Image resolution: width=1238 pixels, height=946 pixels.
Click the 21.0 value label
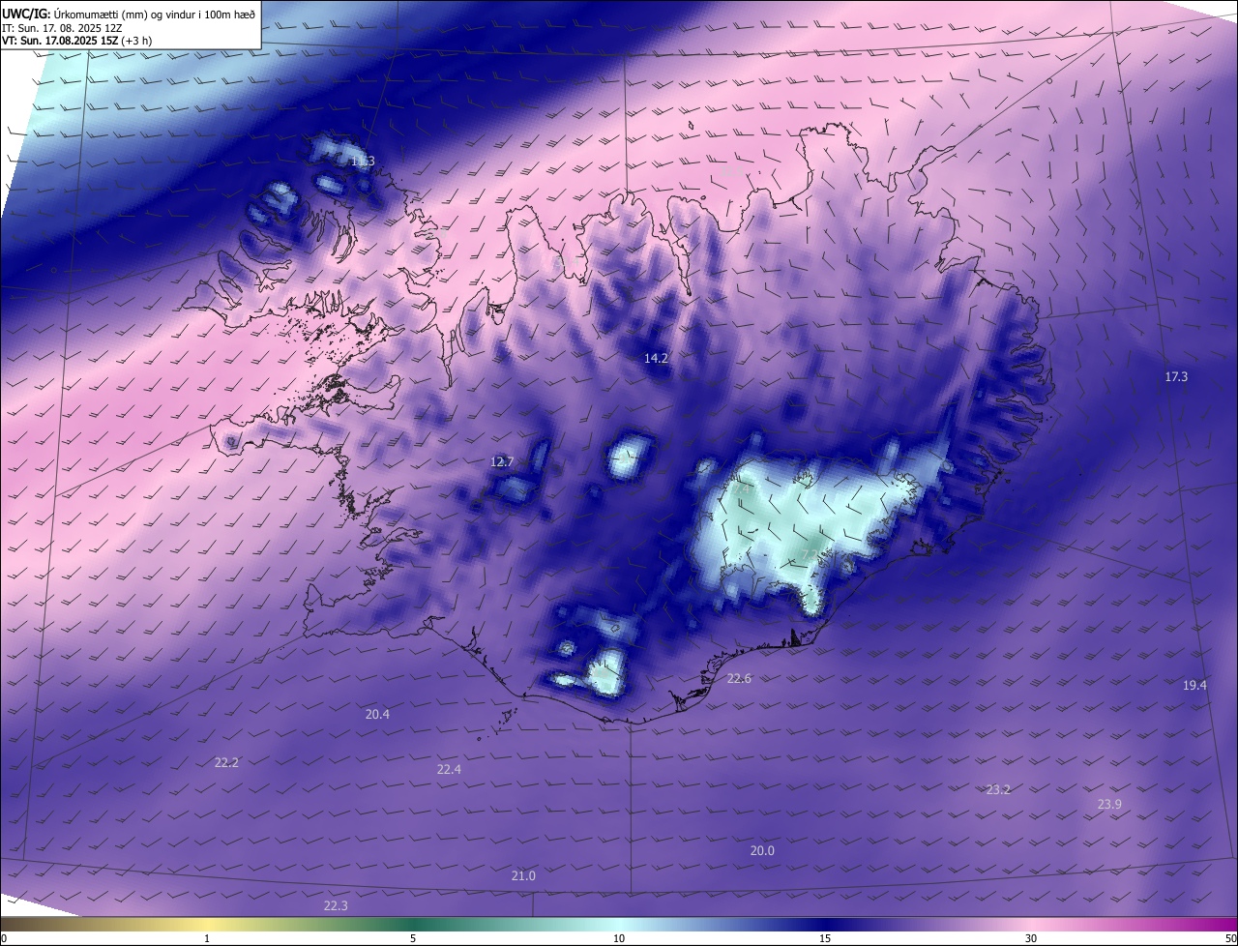(x=523, y=876)
